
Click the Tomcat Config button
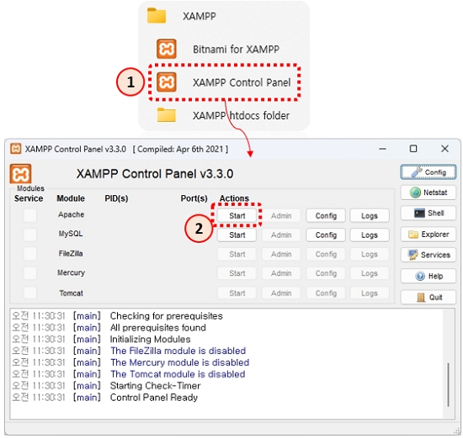coord(326,293)
